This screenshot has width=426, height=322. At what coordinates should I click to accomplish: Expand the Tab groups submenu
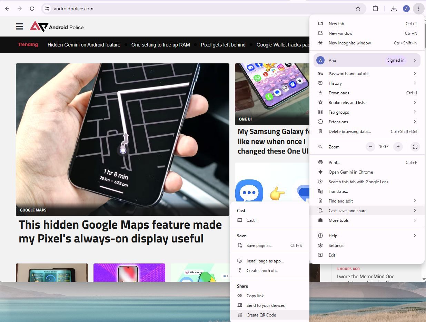point(367,112)
